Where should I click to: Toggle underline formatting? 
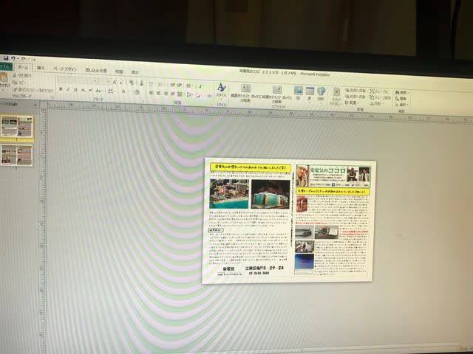(x=75, y=90)
